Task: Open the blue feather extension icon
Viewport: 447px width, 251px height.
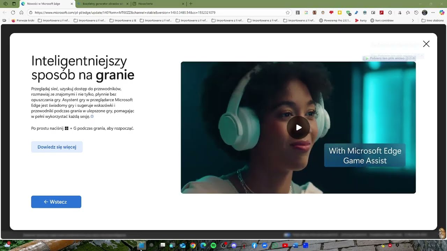Action: point(357,13)
